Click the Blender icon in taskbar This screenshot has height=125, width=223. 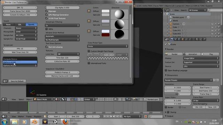point(34,122)
